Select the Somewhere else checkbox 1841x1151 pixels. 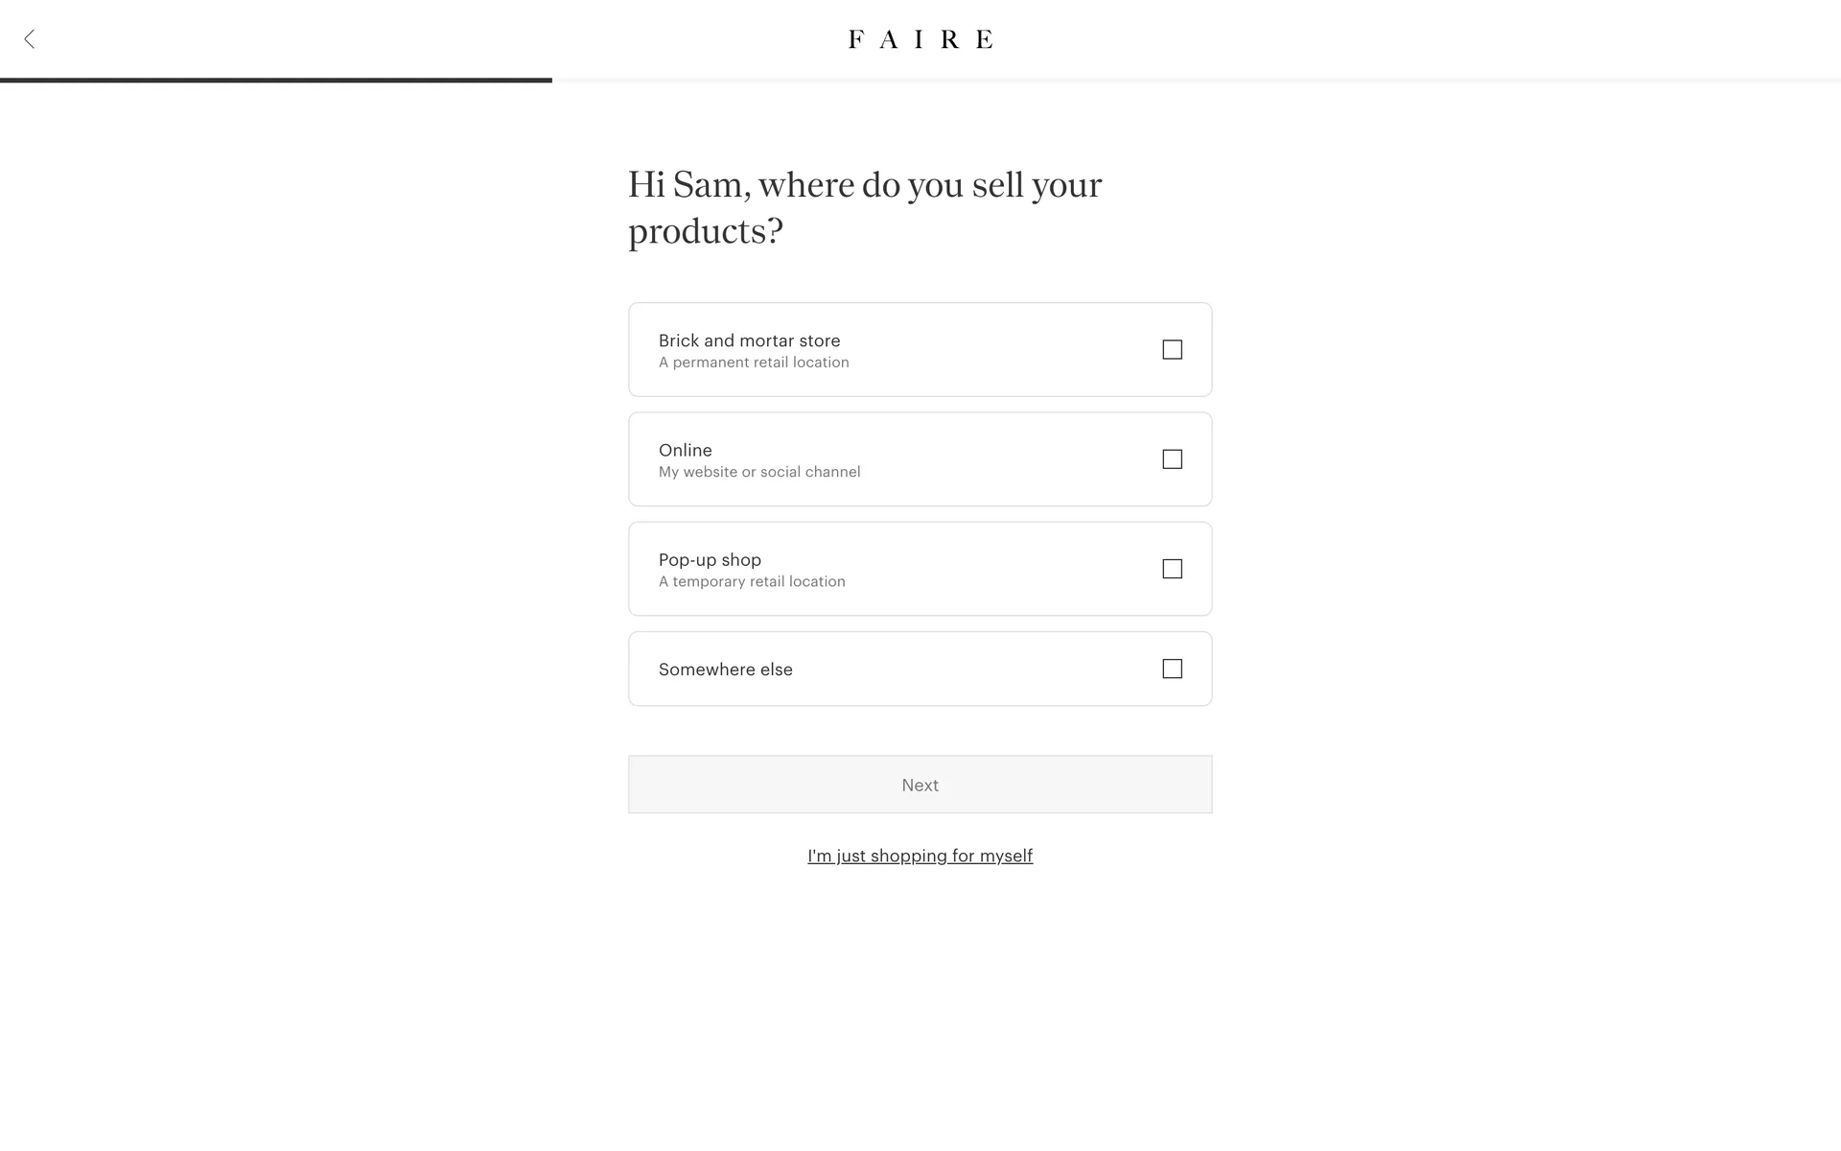pos(1172,669)
